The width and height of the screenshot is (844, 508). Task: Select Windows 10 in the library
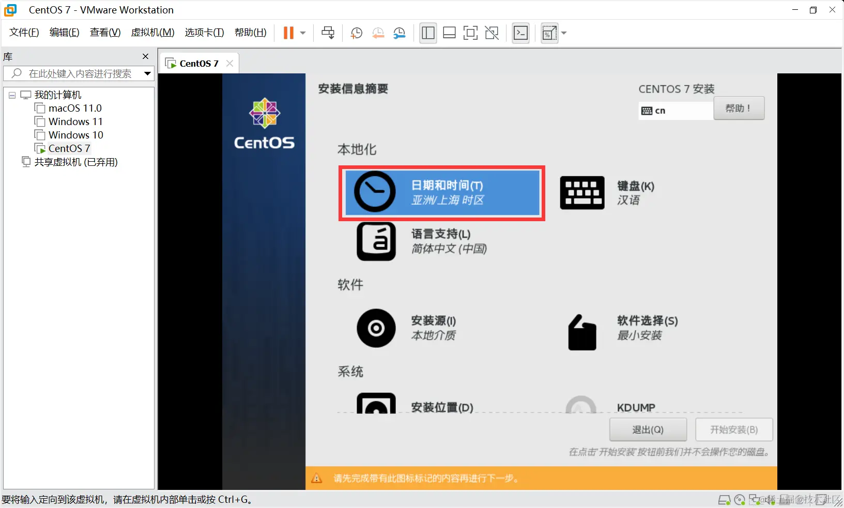coord(75,135)
